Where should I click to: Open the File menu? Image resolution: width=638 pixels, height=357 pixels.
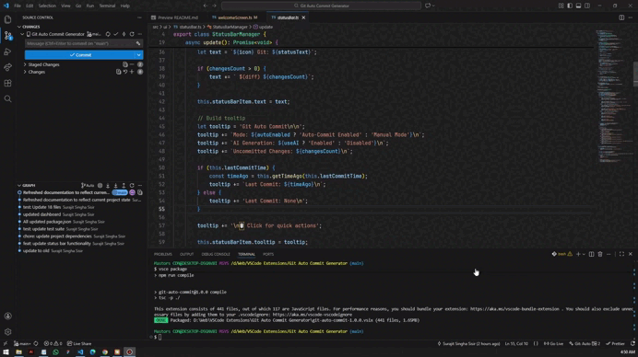coord(18,6)
